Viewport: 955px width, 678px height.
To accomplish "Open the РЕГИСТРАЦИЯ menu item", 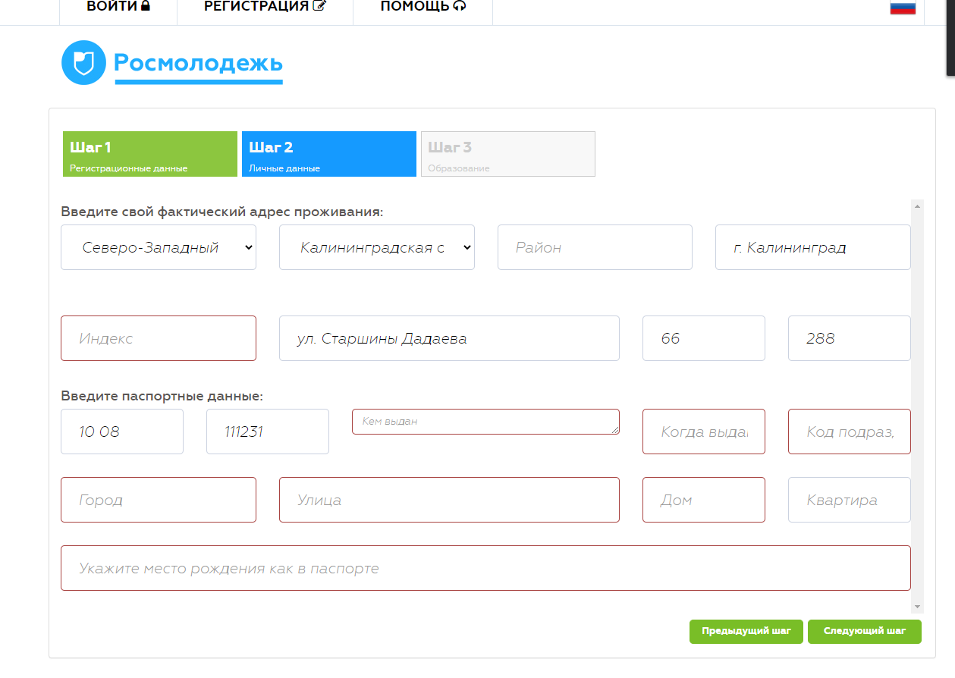I will click(x=265, y=7).
